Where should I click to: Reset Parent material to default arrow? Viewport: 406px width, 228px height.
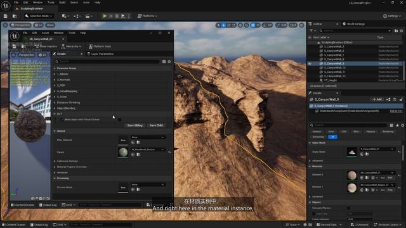click(169, 153)
